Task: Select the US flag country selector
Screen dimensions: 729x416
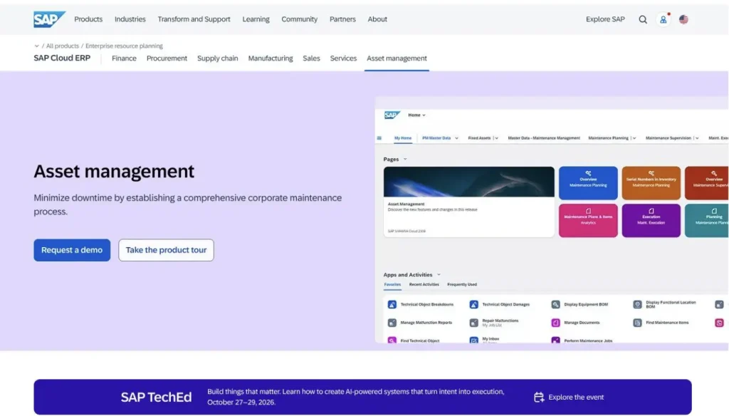Action: point(683,19)
